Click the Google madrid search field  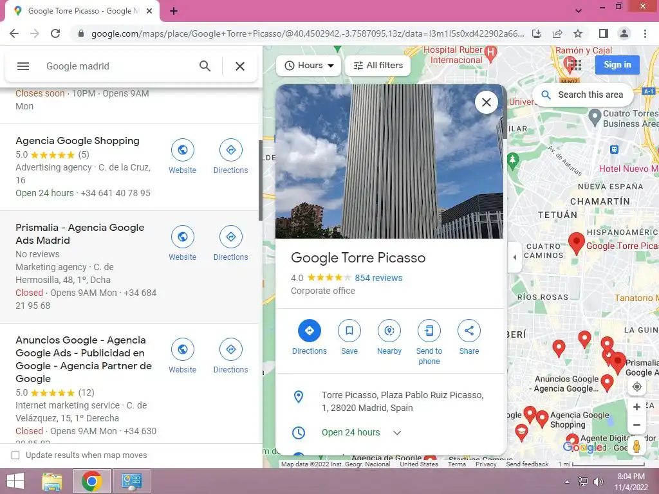[118, 66]
